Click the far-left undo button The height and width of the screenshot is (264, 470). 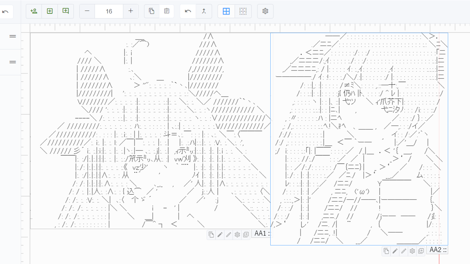(5, 12)
